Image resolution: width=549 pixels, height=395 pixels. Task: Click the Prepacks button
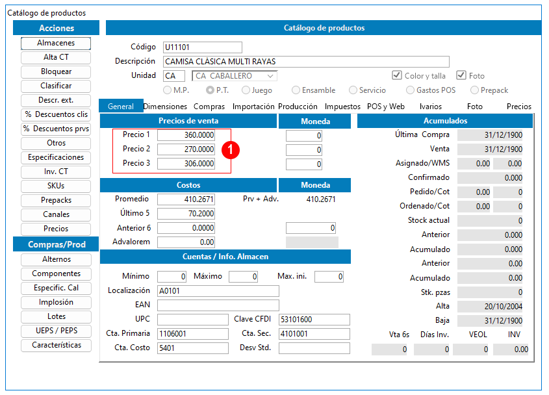(x=56, y=200)
